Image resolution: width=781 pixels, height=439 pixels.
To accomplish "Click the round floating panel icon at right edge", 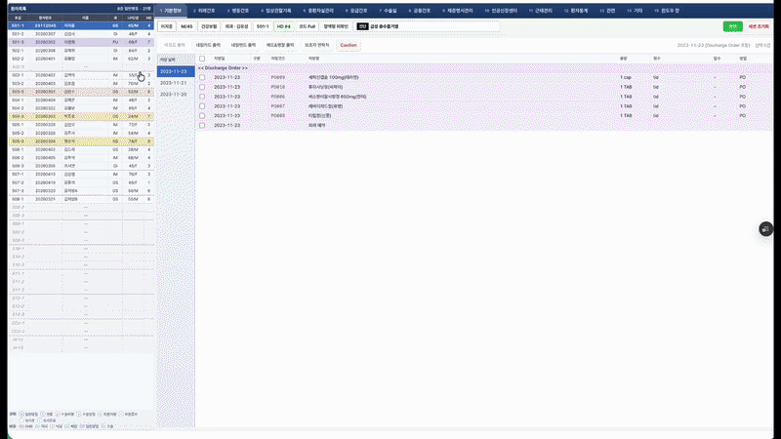I will [765, 229].
